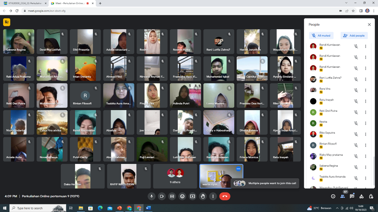Toggle the camera in the call controls
The width and height of the screenshot is (378, 212).
[162, 196]
